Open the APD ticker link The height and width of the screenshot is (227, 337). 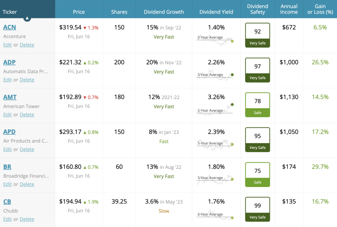click(9, 131)
